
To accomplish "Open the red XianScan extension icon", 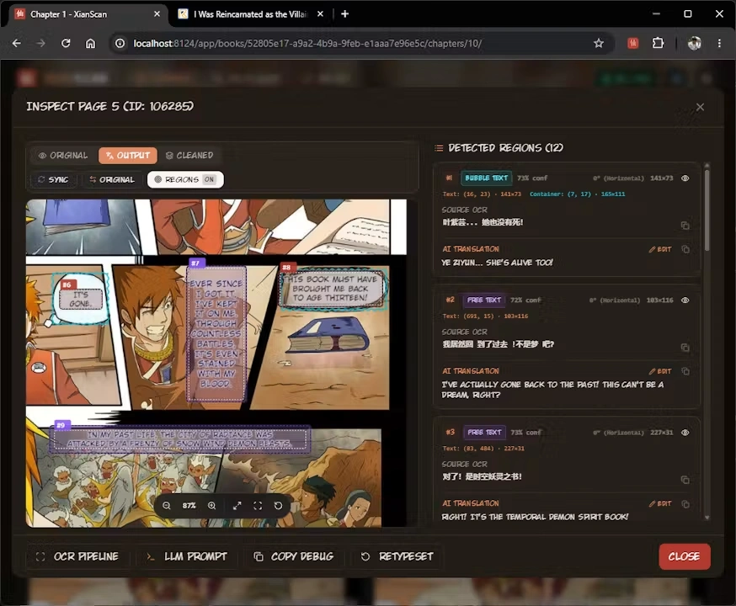I will pyautogui.click(x=632, y=43).
